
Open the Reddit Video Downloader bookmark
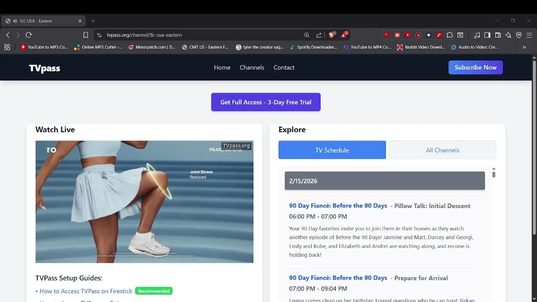pyautogui.click(x=421, y=47)
